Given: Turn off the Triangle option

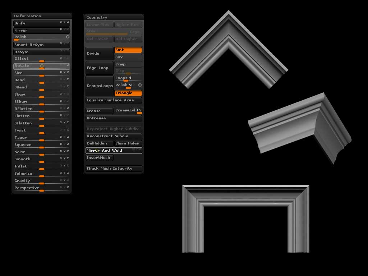Looking at the screenshot, I should [128, 93].
